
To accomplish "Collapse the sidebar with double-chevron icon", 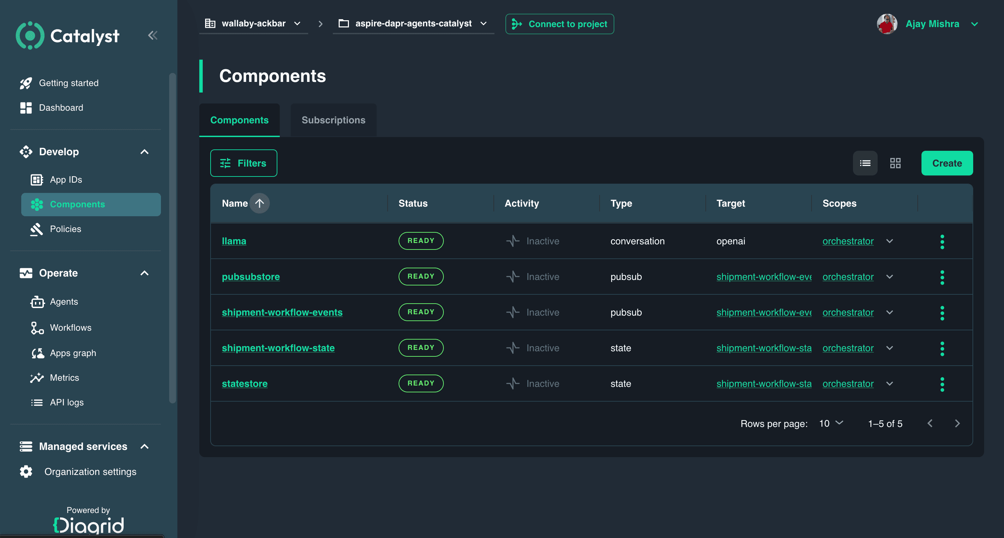I will [x=152, y=36].
